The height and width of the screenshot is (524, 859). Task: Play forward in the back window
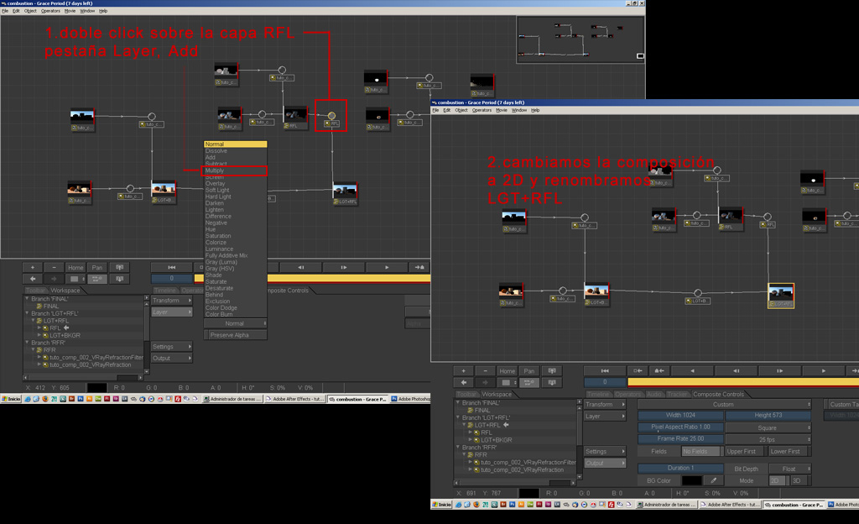[x=387, y=267]
